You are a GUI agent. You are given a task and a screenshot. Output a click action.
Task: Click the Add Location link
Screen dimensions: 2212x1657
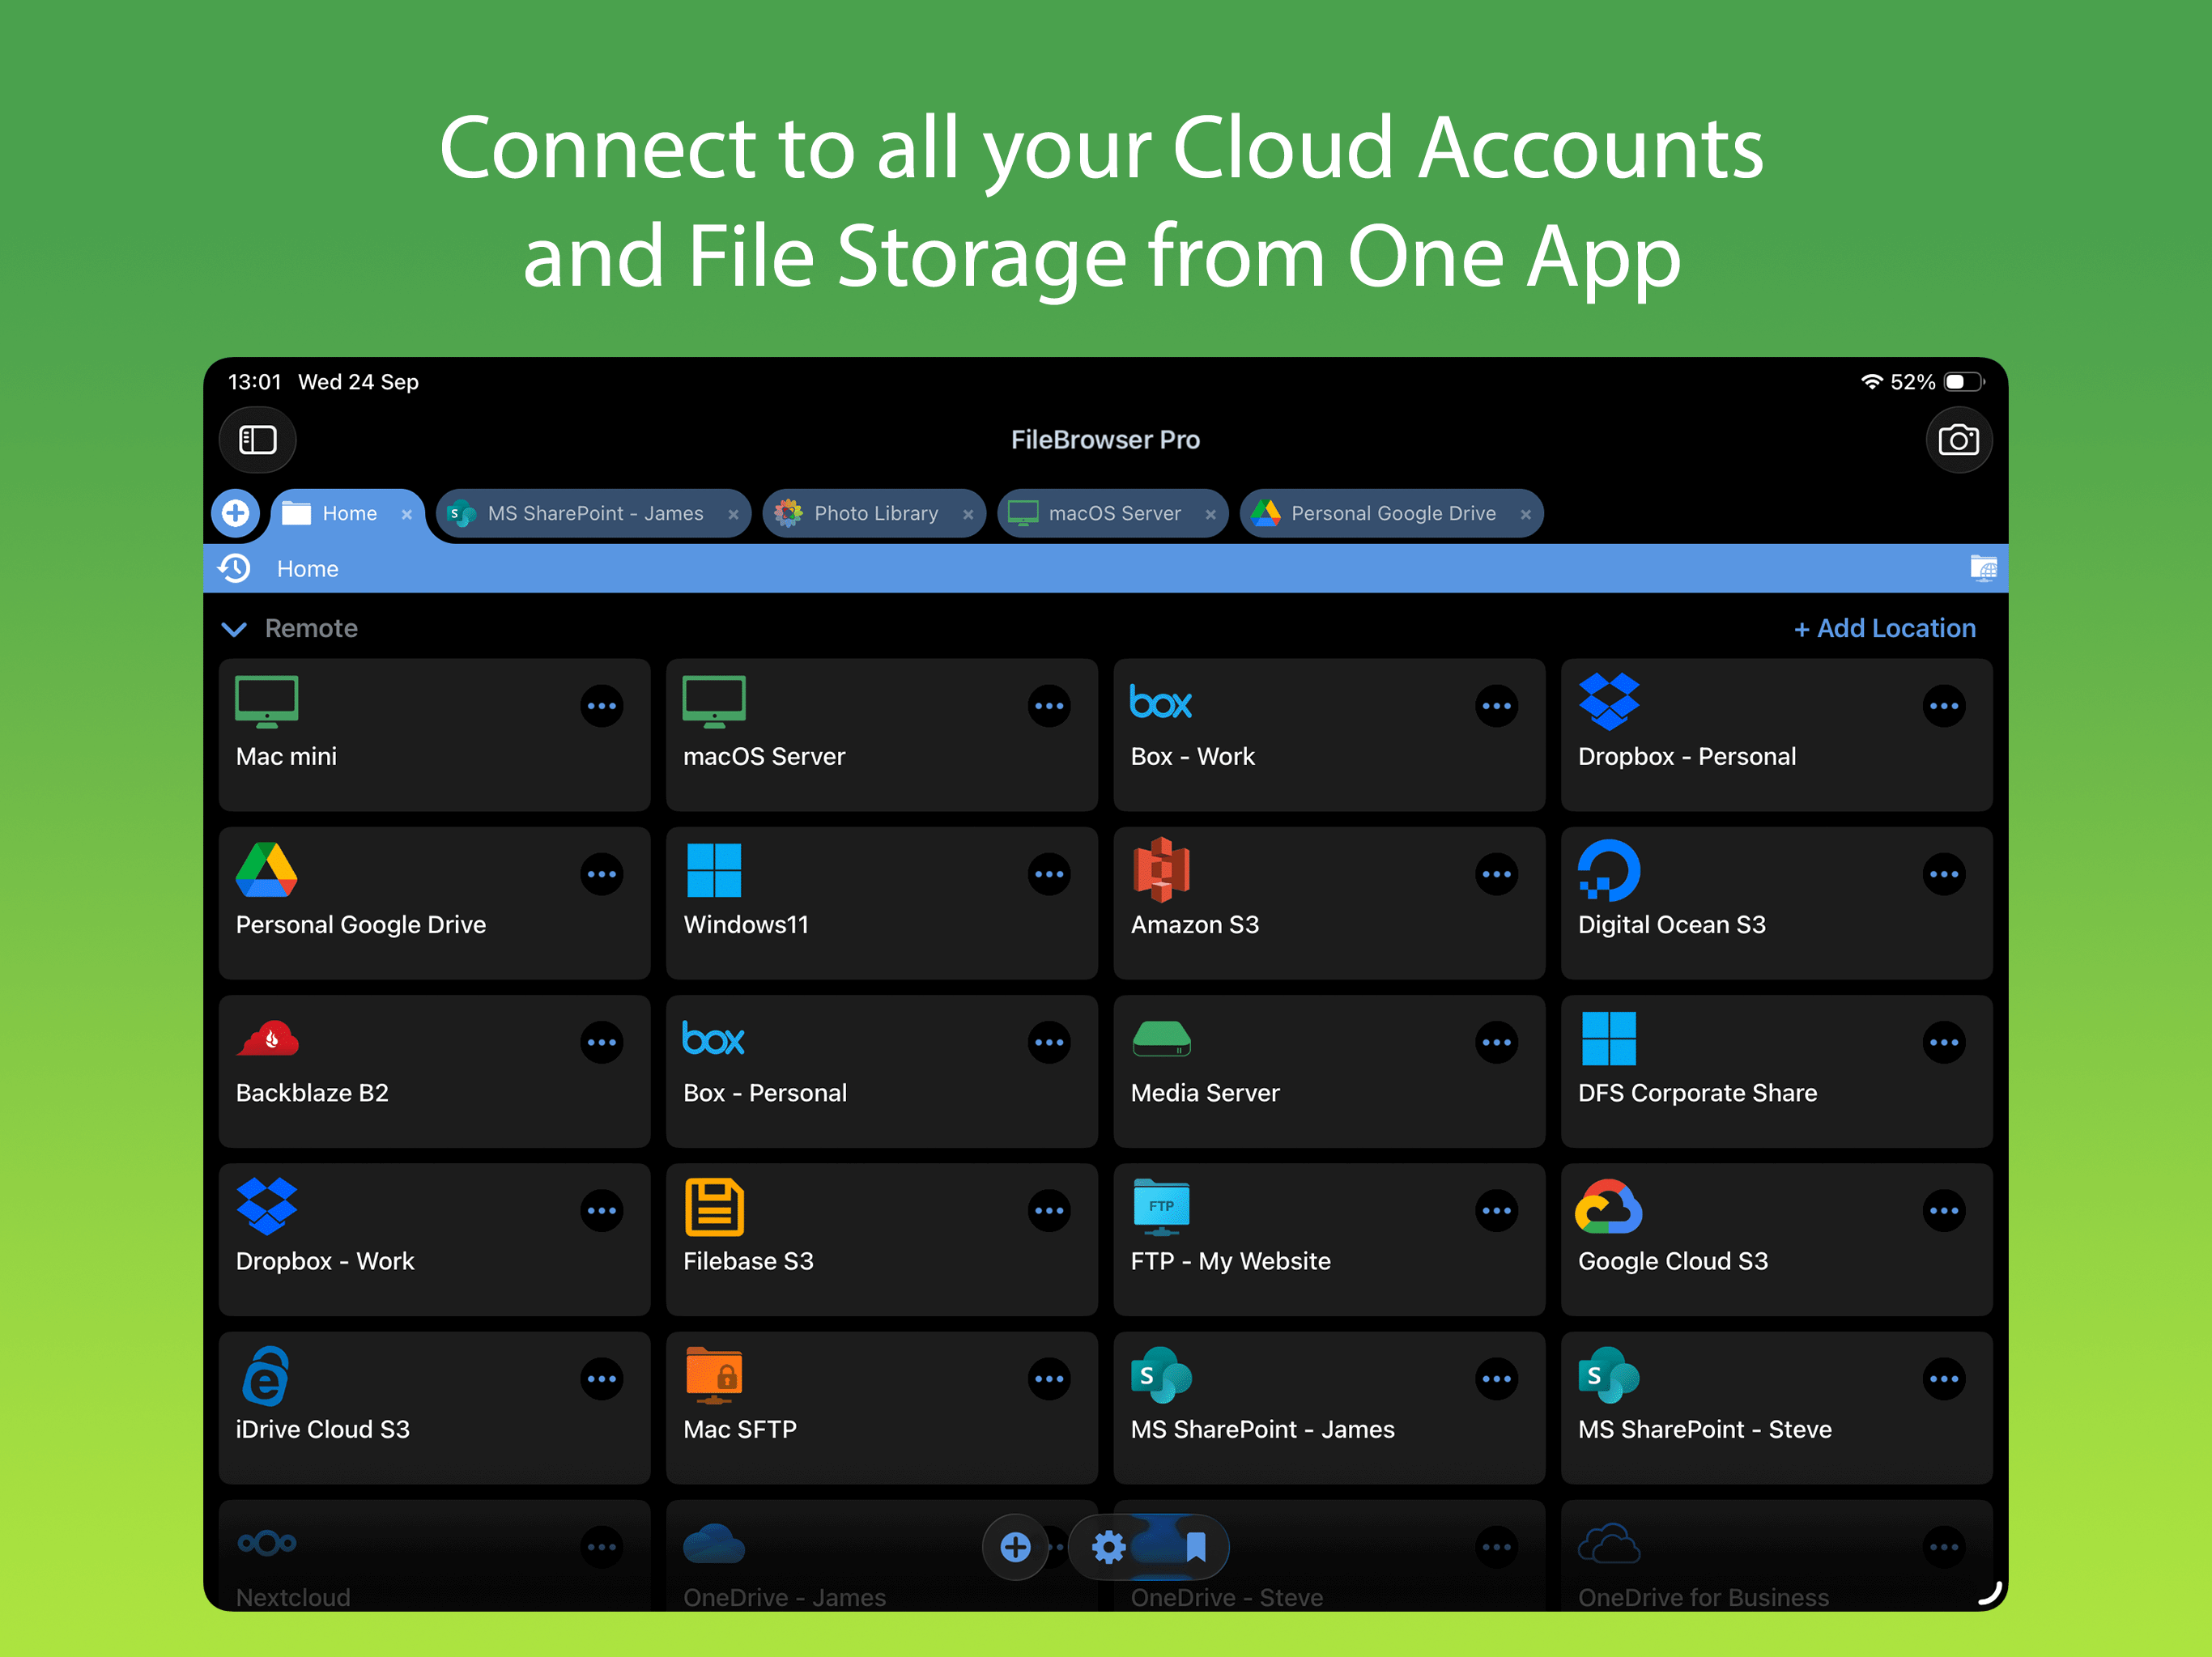[1884, 628]
